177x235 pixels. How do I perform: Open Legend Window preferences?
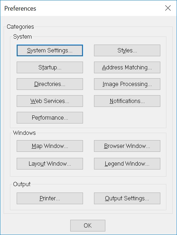(127, 164)
